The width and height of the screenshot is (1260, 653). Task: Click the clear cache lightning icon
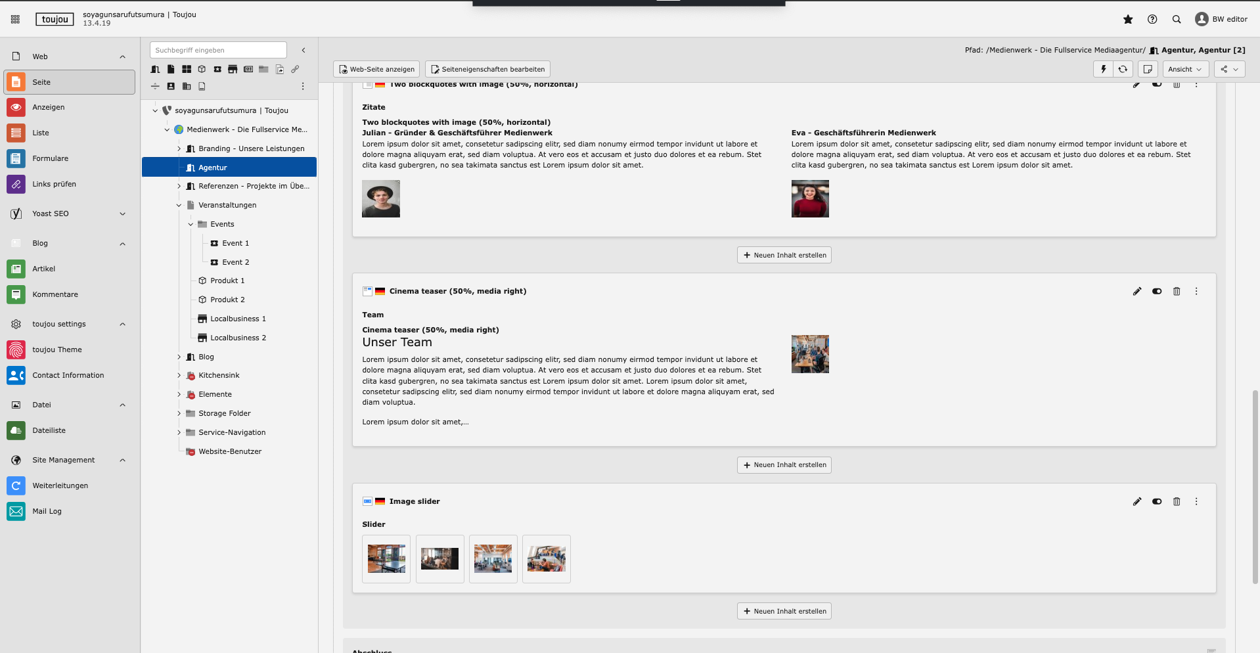pos(1104,69)
